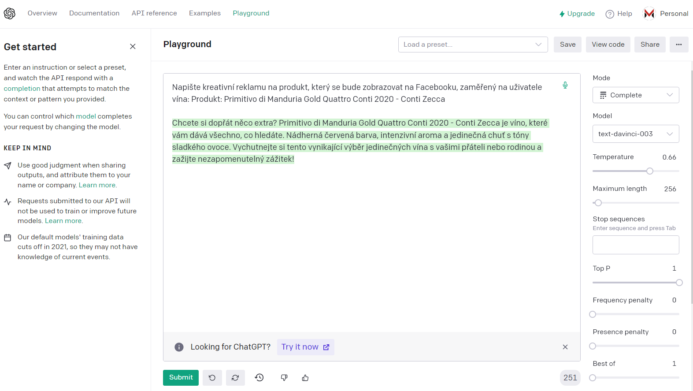693x391 pixels.
Task: Click the Maximum length slider handle
Action: pos(598,203)
